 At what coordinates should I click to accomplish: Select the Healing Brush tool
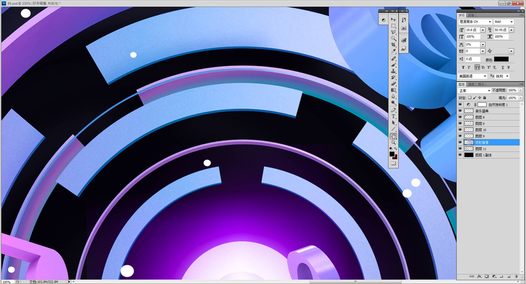[393, 58]
